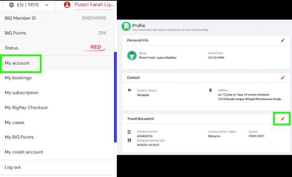Click the green Profile header icon
The image size is (292, 177).
[126, 27]
